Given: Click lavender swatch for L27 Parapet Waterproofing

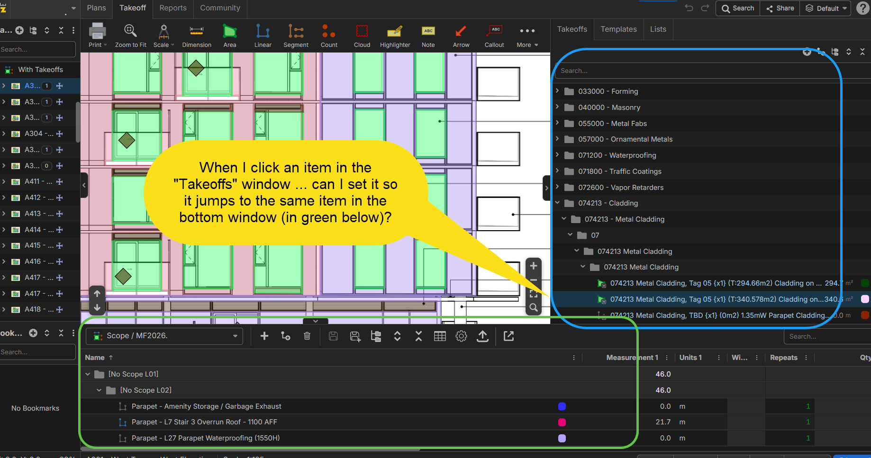Looking at the screenshot, I should tap(562, 438).
